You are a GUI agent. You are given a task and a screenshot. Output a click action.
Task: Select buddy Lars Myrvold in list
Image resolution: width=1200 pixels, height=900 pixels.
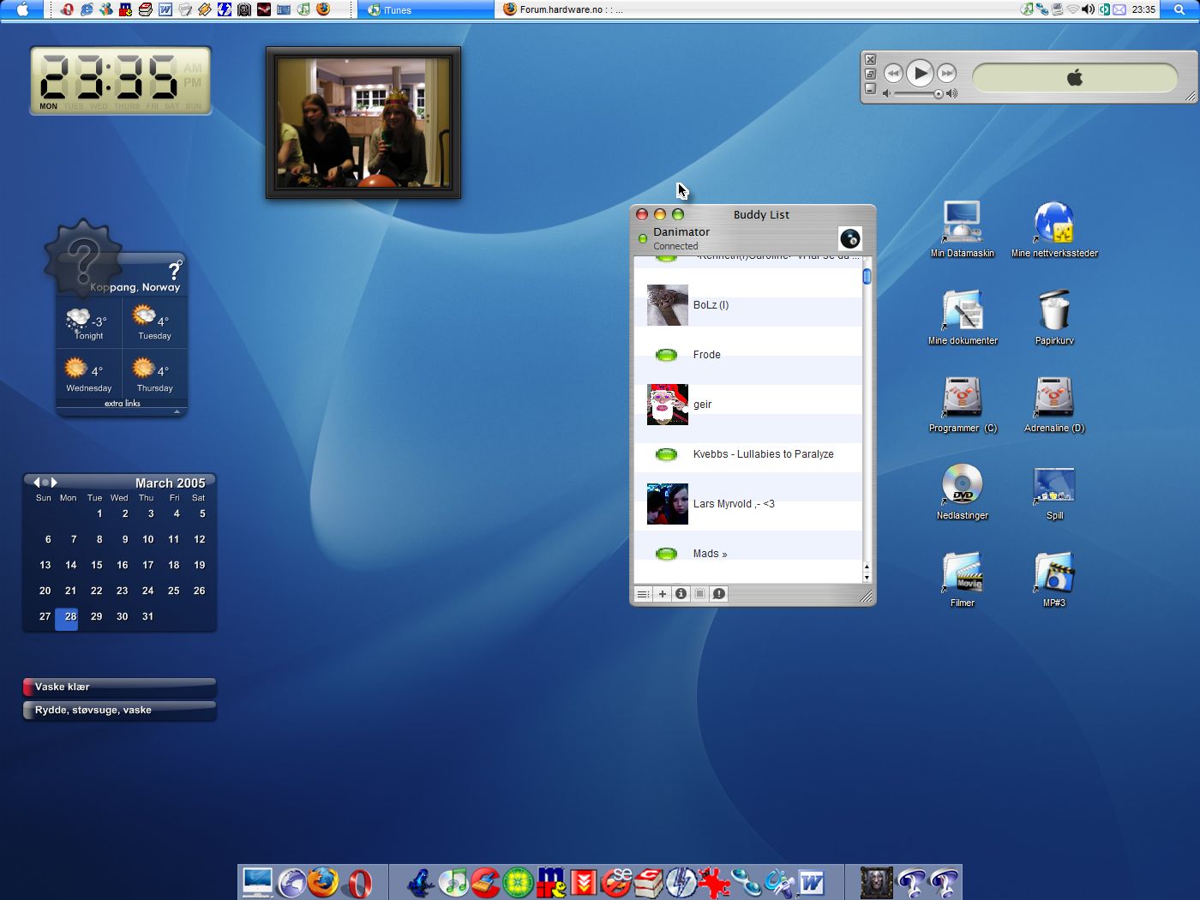748,504
